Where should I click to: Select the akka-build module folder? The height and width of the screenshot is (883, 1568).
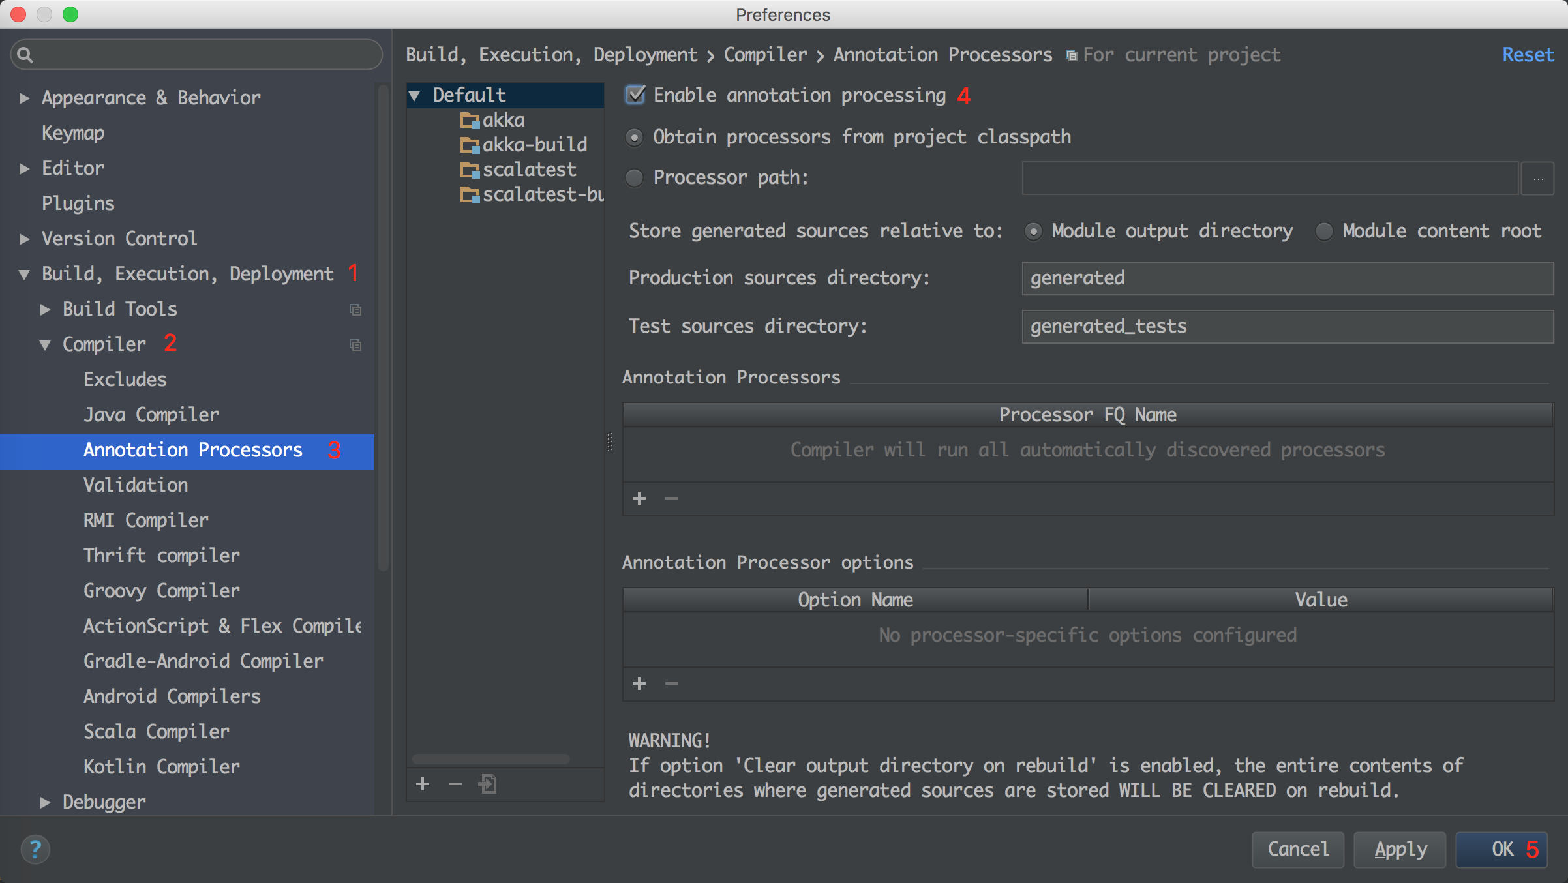pyautogui.click(x=524, y=144)
